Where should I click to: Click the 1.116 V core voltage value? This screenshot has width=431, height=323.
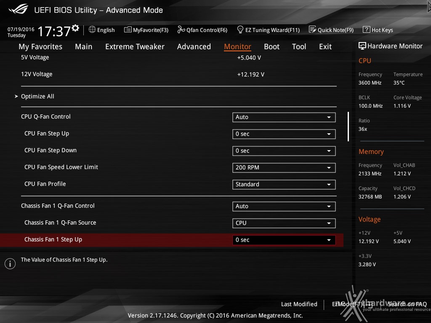pyautogui.click(x=402, y=106)
